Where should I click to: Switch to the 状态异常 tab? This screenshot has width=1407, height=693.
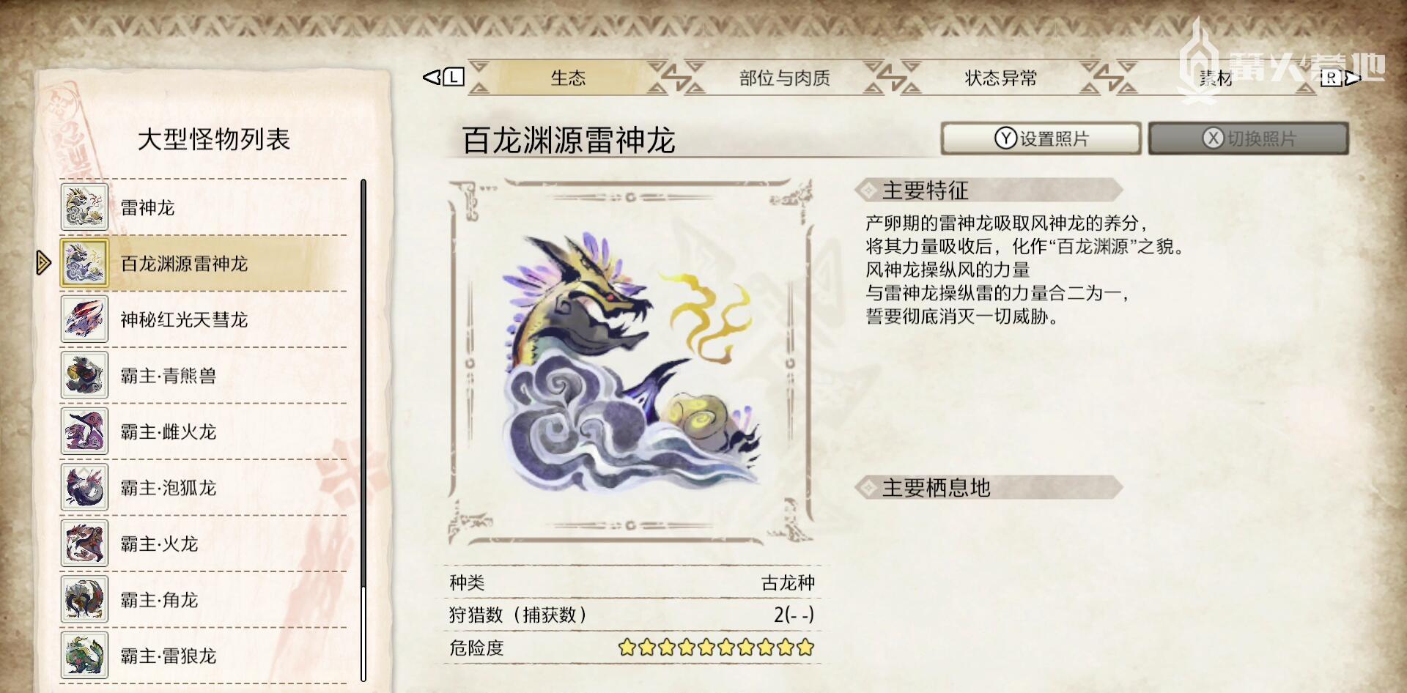[1000, 78]
